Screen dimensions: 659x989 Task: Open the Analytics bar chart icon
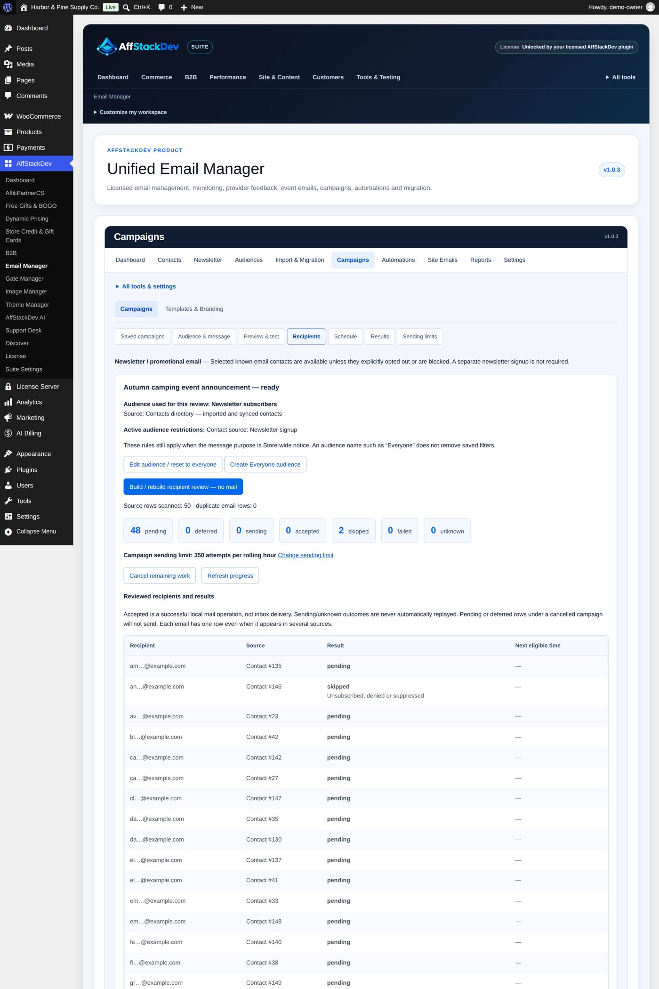(8, 402)
